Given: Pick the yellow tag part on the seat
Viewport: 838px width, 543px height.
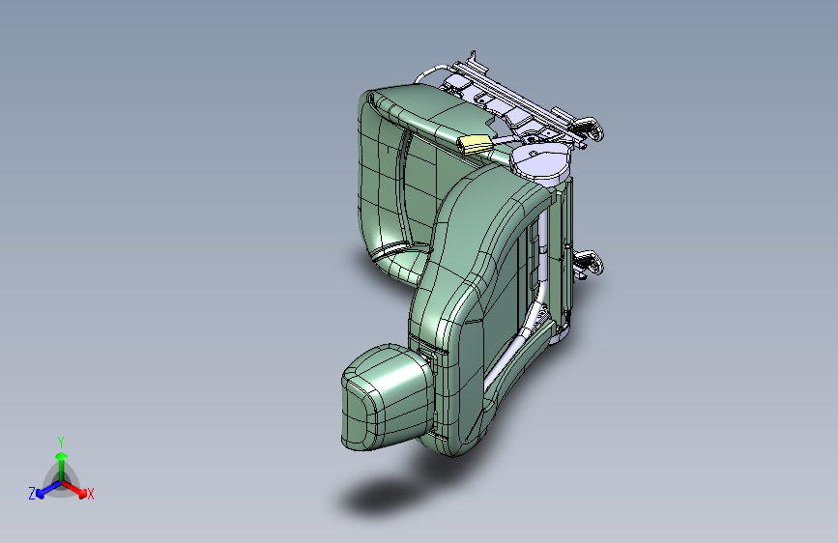Looking at the screenshot, I should 476,144.
